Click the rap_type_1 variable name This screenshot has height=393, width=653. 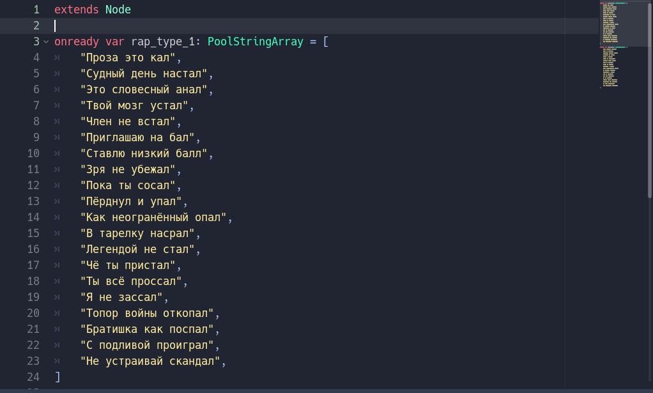coord(163,42)
